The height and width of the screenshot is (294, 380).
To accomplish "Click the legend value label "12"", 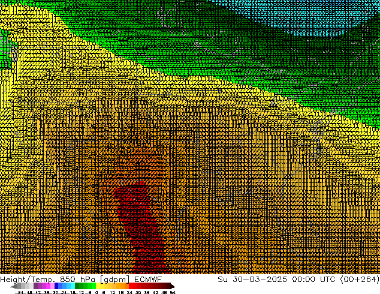I will click(x=112, y=292).
